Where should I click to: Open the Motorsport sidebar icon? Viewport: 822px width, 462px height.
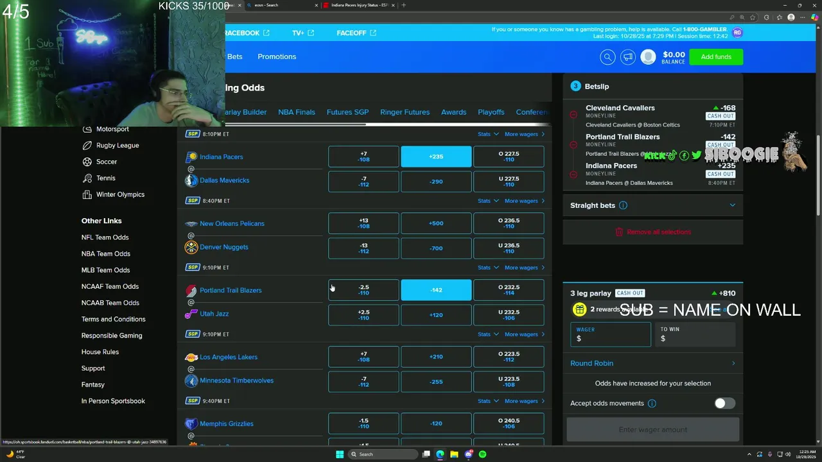click(x=87, y=129)
